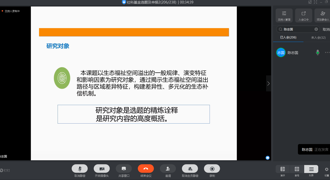Enter fullscreen mode via expand icon
The height and width of the screenshot is (180, 330).
click(315, 2)
